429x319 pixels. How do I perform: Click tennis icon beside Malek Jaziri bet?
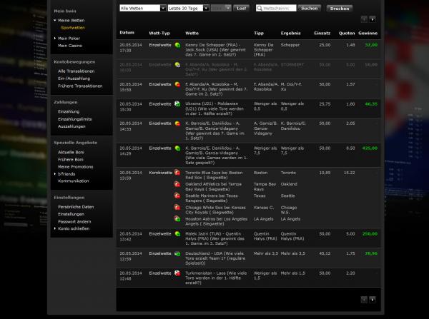click(177, 233)
